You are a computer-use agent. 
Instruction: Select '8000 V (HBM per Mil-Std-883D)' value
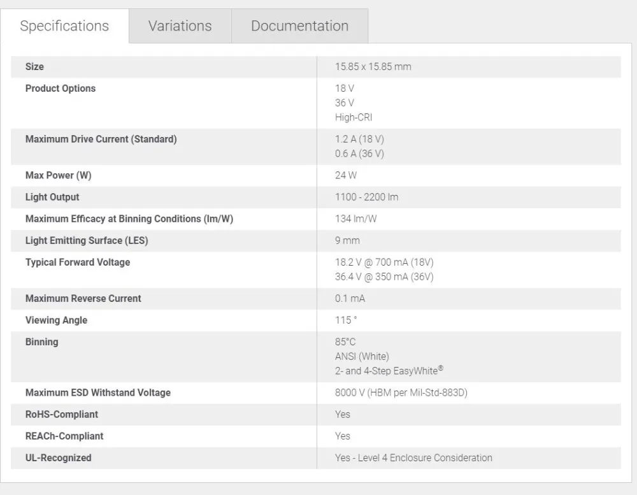[x=401, y=393]
